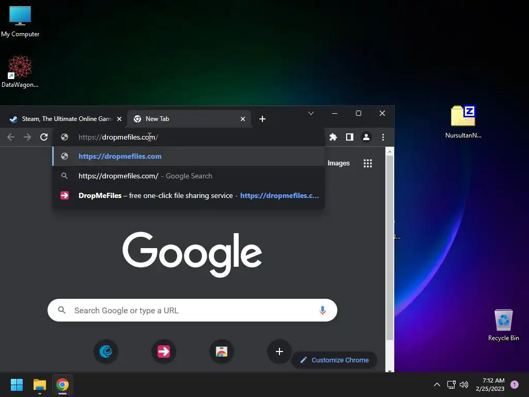This screenshot has height=397, width=529.
Task: Choose the Google Search suggestion for dropmefiles
Action: (188, 176)
